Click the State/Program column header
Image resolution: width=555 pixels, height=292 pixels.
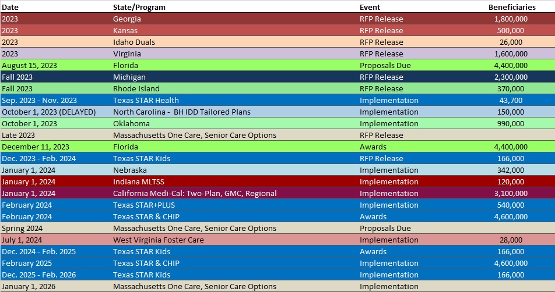pyautogui.click(x=139, y=7)
